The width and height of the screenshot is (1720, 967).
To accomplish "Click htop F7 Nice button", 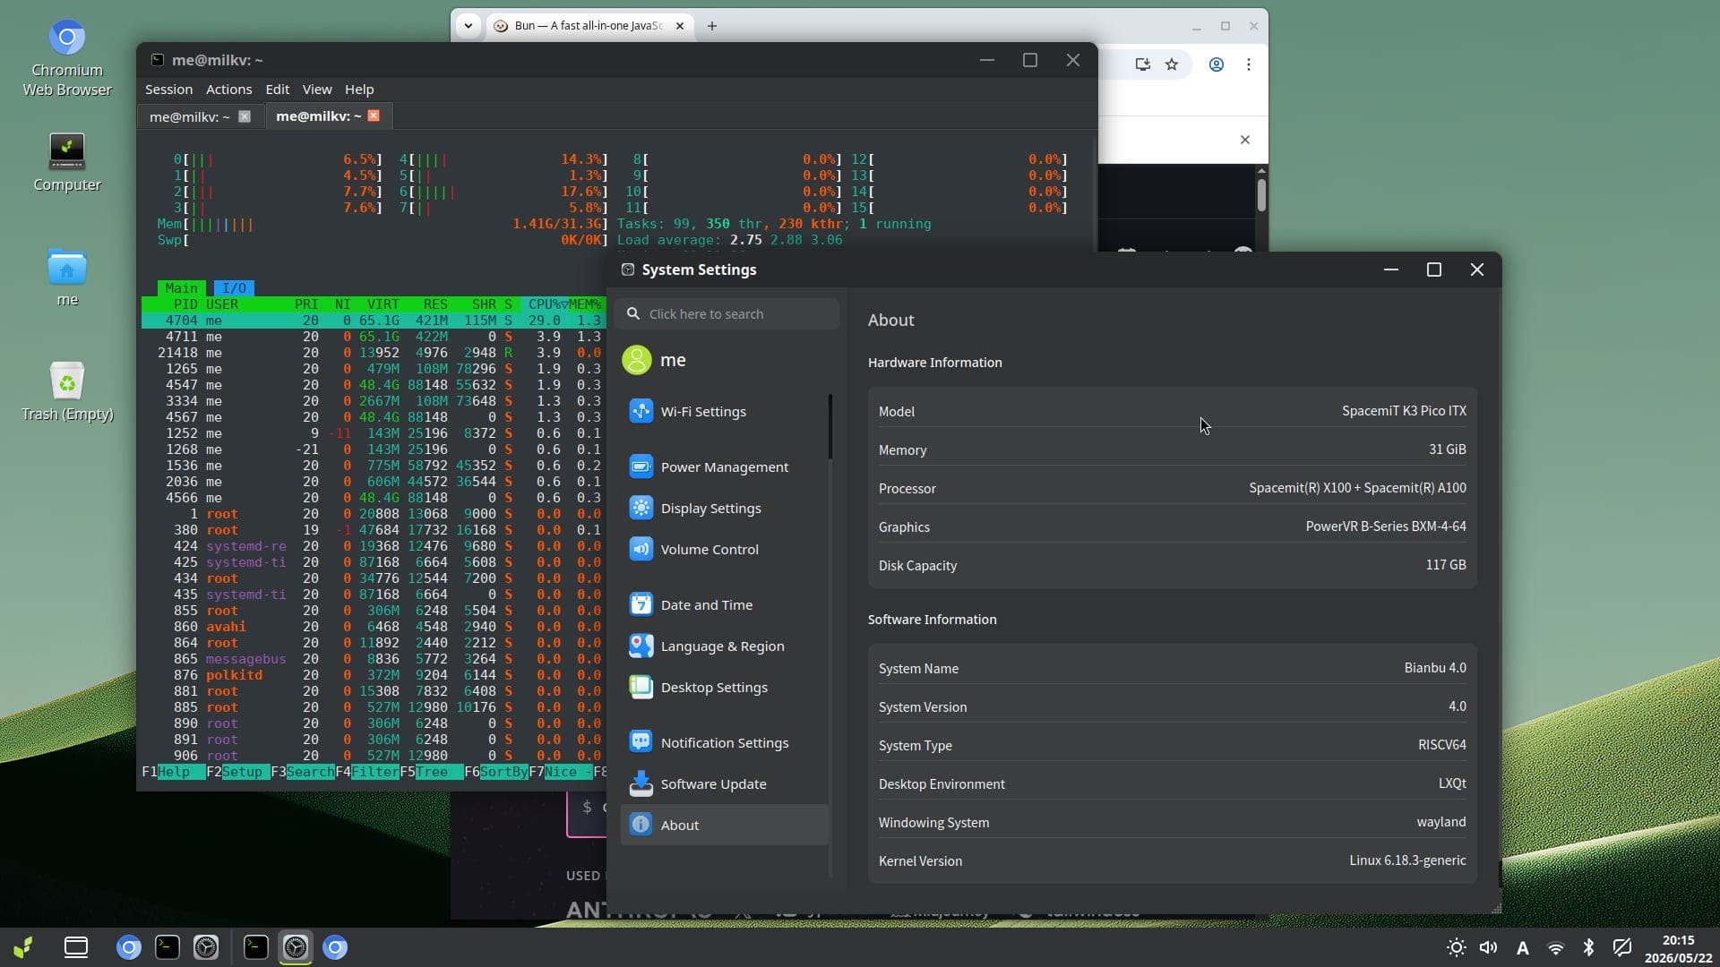I will click(560, 772).
